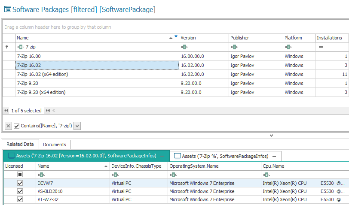Select the Assets '7-Zip %' tab

(x=225, y=156)
